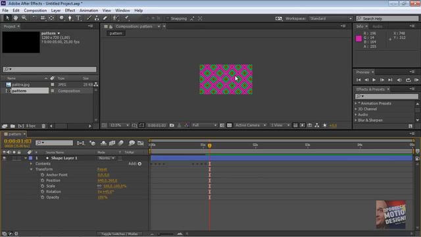Open the Effect menu
This screenshot has height=237, width=421.
coord(70,11)
